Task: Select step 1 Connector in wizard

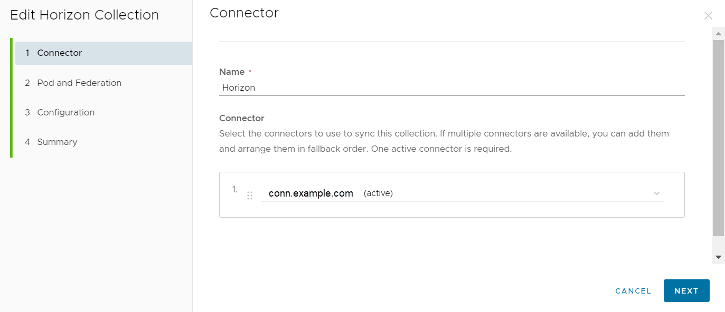Action: pos(103,53)
